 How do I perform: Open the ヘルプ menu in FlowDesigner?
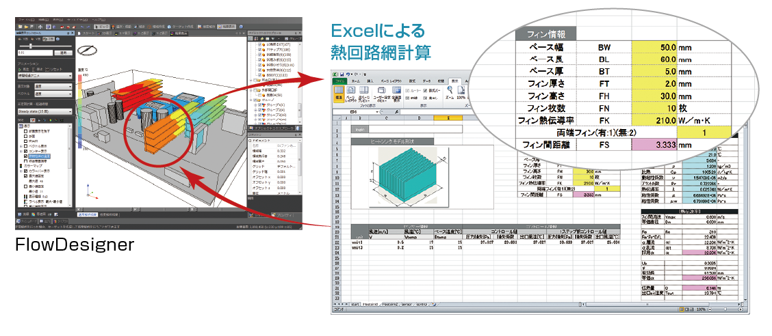[x=99, y=19]
